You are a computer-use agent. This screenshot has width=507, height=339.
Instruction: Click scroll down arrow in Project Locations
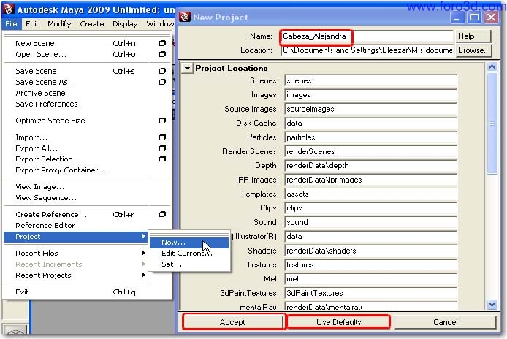tap(492, 305)
